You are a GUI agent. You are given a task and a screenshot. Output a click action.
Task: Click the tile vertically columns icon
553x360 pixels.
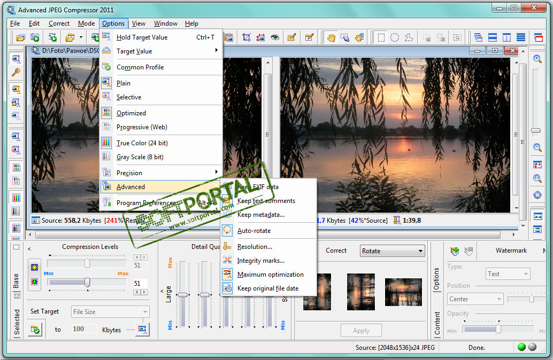coord(506,37)
